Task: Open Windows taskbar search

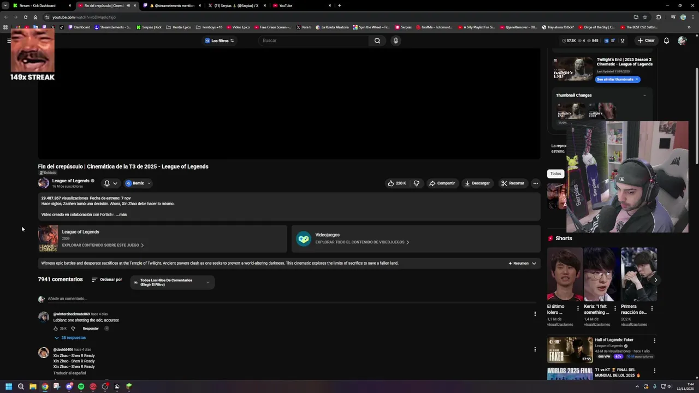Action: [x=21, y=386]
